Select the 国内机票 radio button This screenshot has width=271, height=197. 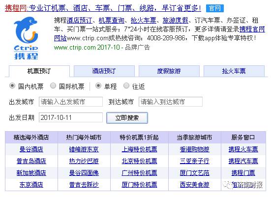pyautogui.click(x=12, y=85)
